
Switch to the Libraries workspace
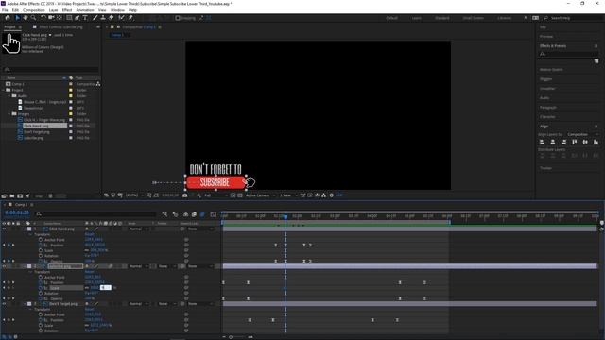click(504, 18)
